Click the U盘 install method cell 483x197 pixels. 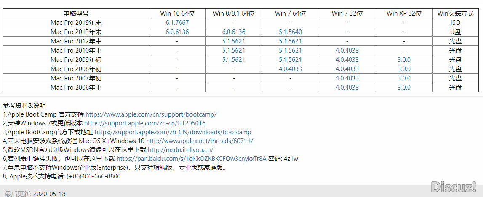coord(455,32)
